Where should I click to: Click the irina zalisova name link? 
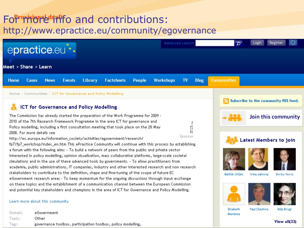259,174
